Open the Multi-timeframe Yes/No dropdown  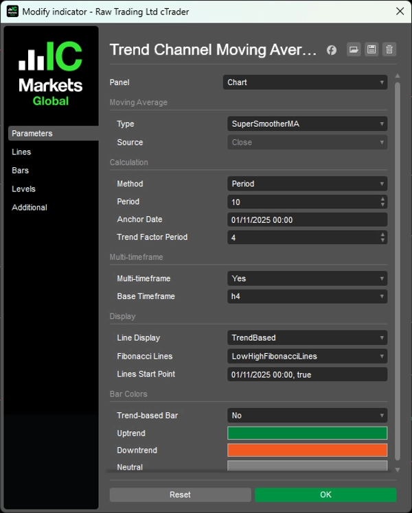pos(307,278)
